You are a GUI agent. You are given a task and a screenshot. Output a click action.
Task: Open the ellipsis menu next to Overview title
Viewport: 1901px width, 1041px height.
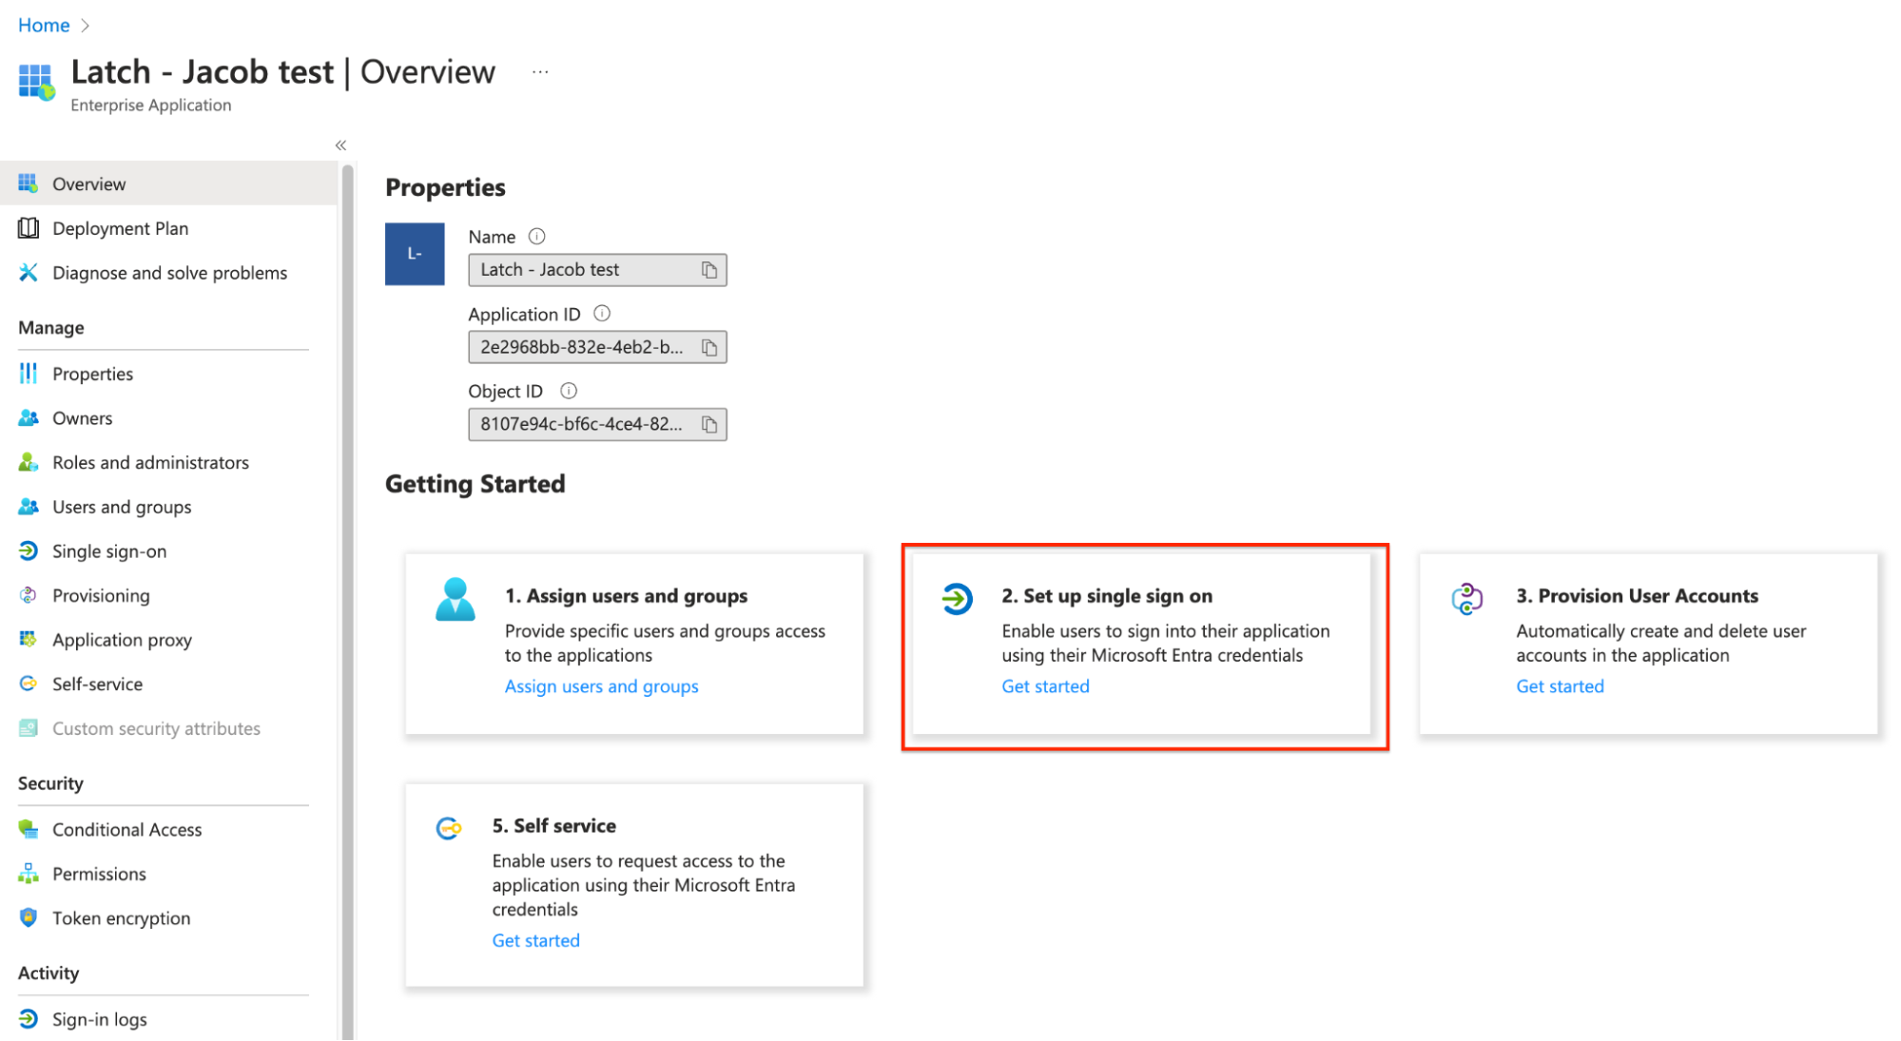pyautogui.click(x=540, y=72)
